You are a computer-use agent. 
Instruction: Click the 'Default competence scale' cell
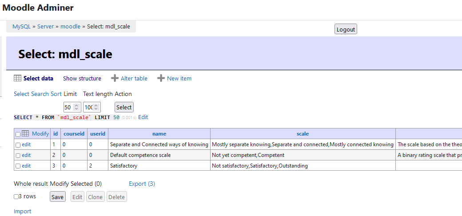click(159, 155)
